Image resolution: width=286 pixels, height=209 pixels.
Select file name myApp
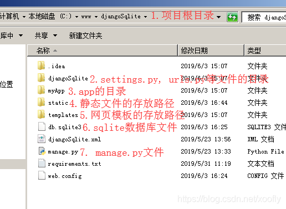pos(56,91)
